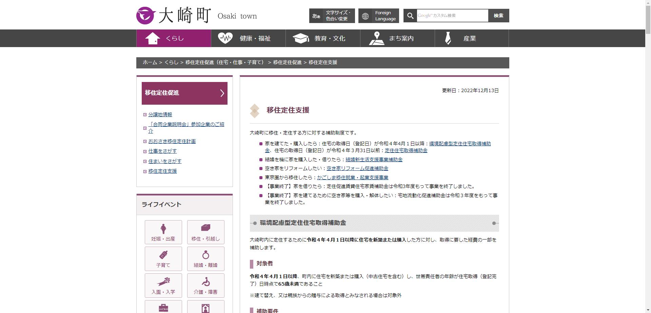
Task: Click the 移住定住支援 page heading
Action: pos(288,110)
